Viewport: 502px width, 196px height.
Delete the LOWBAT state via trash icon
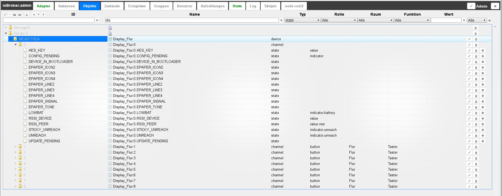(476, 113)
